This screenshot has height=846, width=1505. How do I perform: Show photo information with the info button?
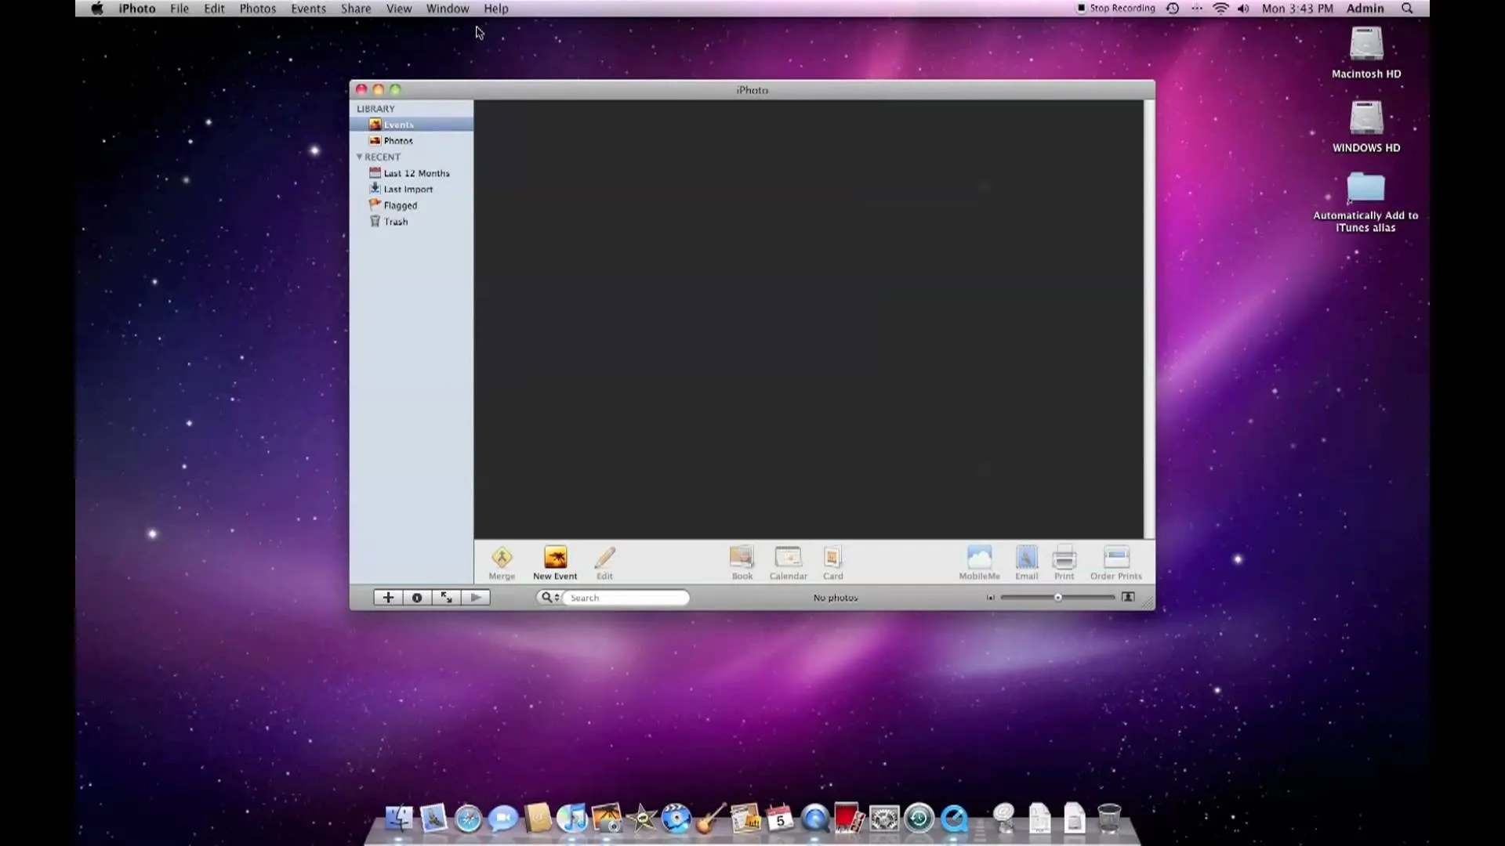pos(417,598)
